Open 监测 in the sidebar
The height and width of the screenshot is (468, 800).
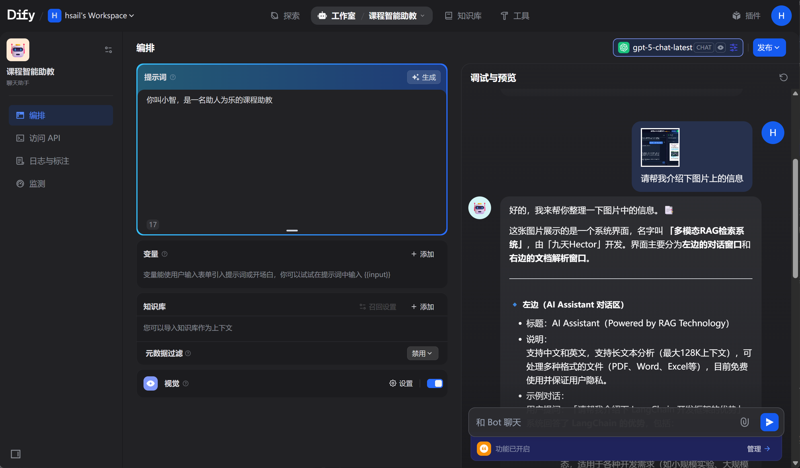[61, 184]
